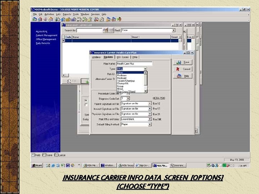Cancel the insurance carrier dialog

(183, 69)
